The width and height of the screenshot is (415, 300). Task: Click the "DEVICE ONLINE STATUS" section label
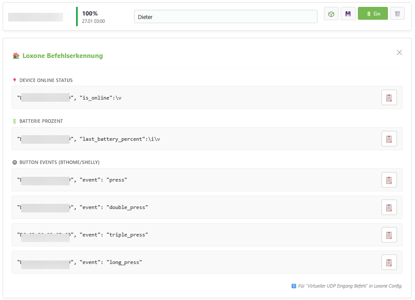(x=46, y=80)
